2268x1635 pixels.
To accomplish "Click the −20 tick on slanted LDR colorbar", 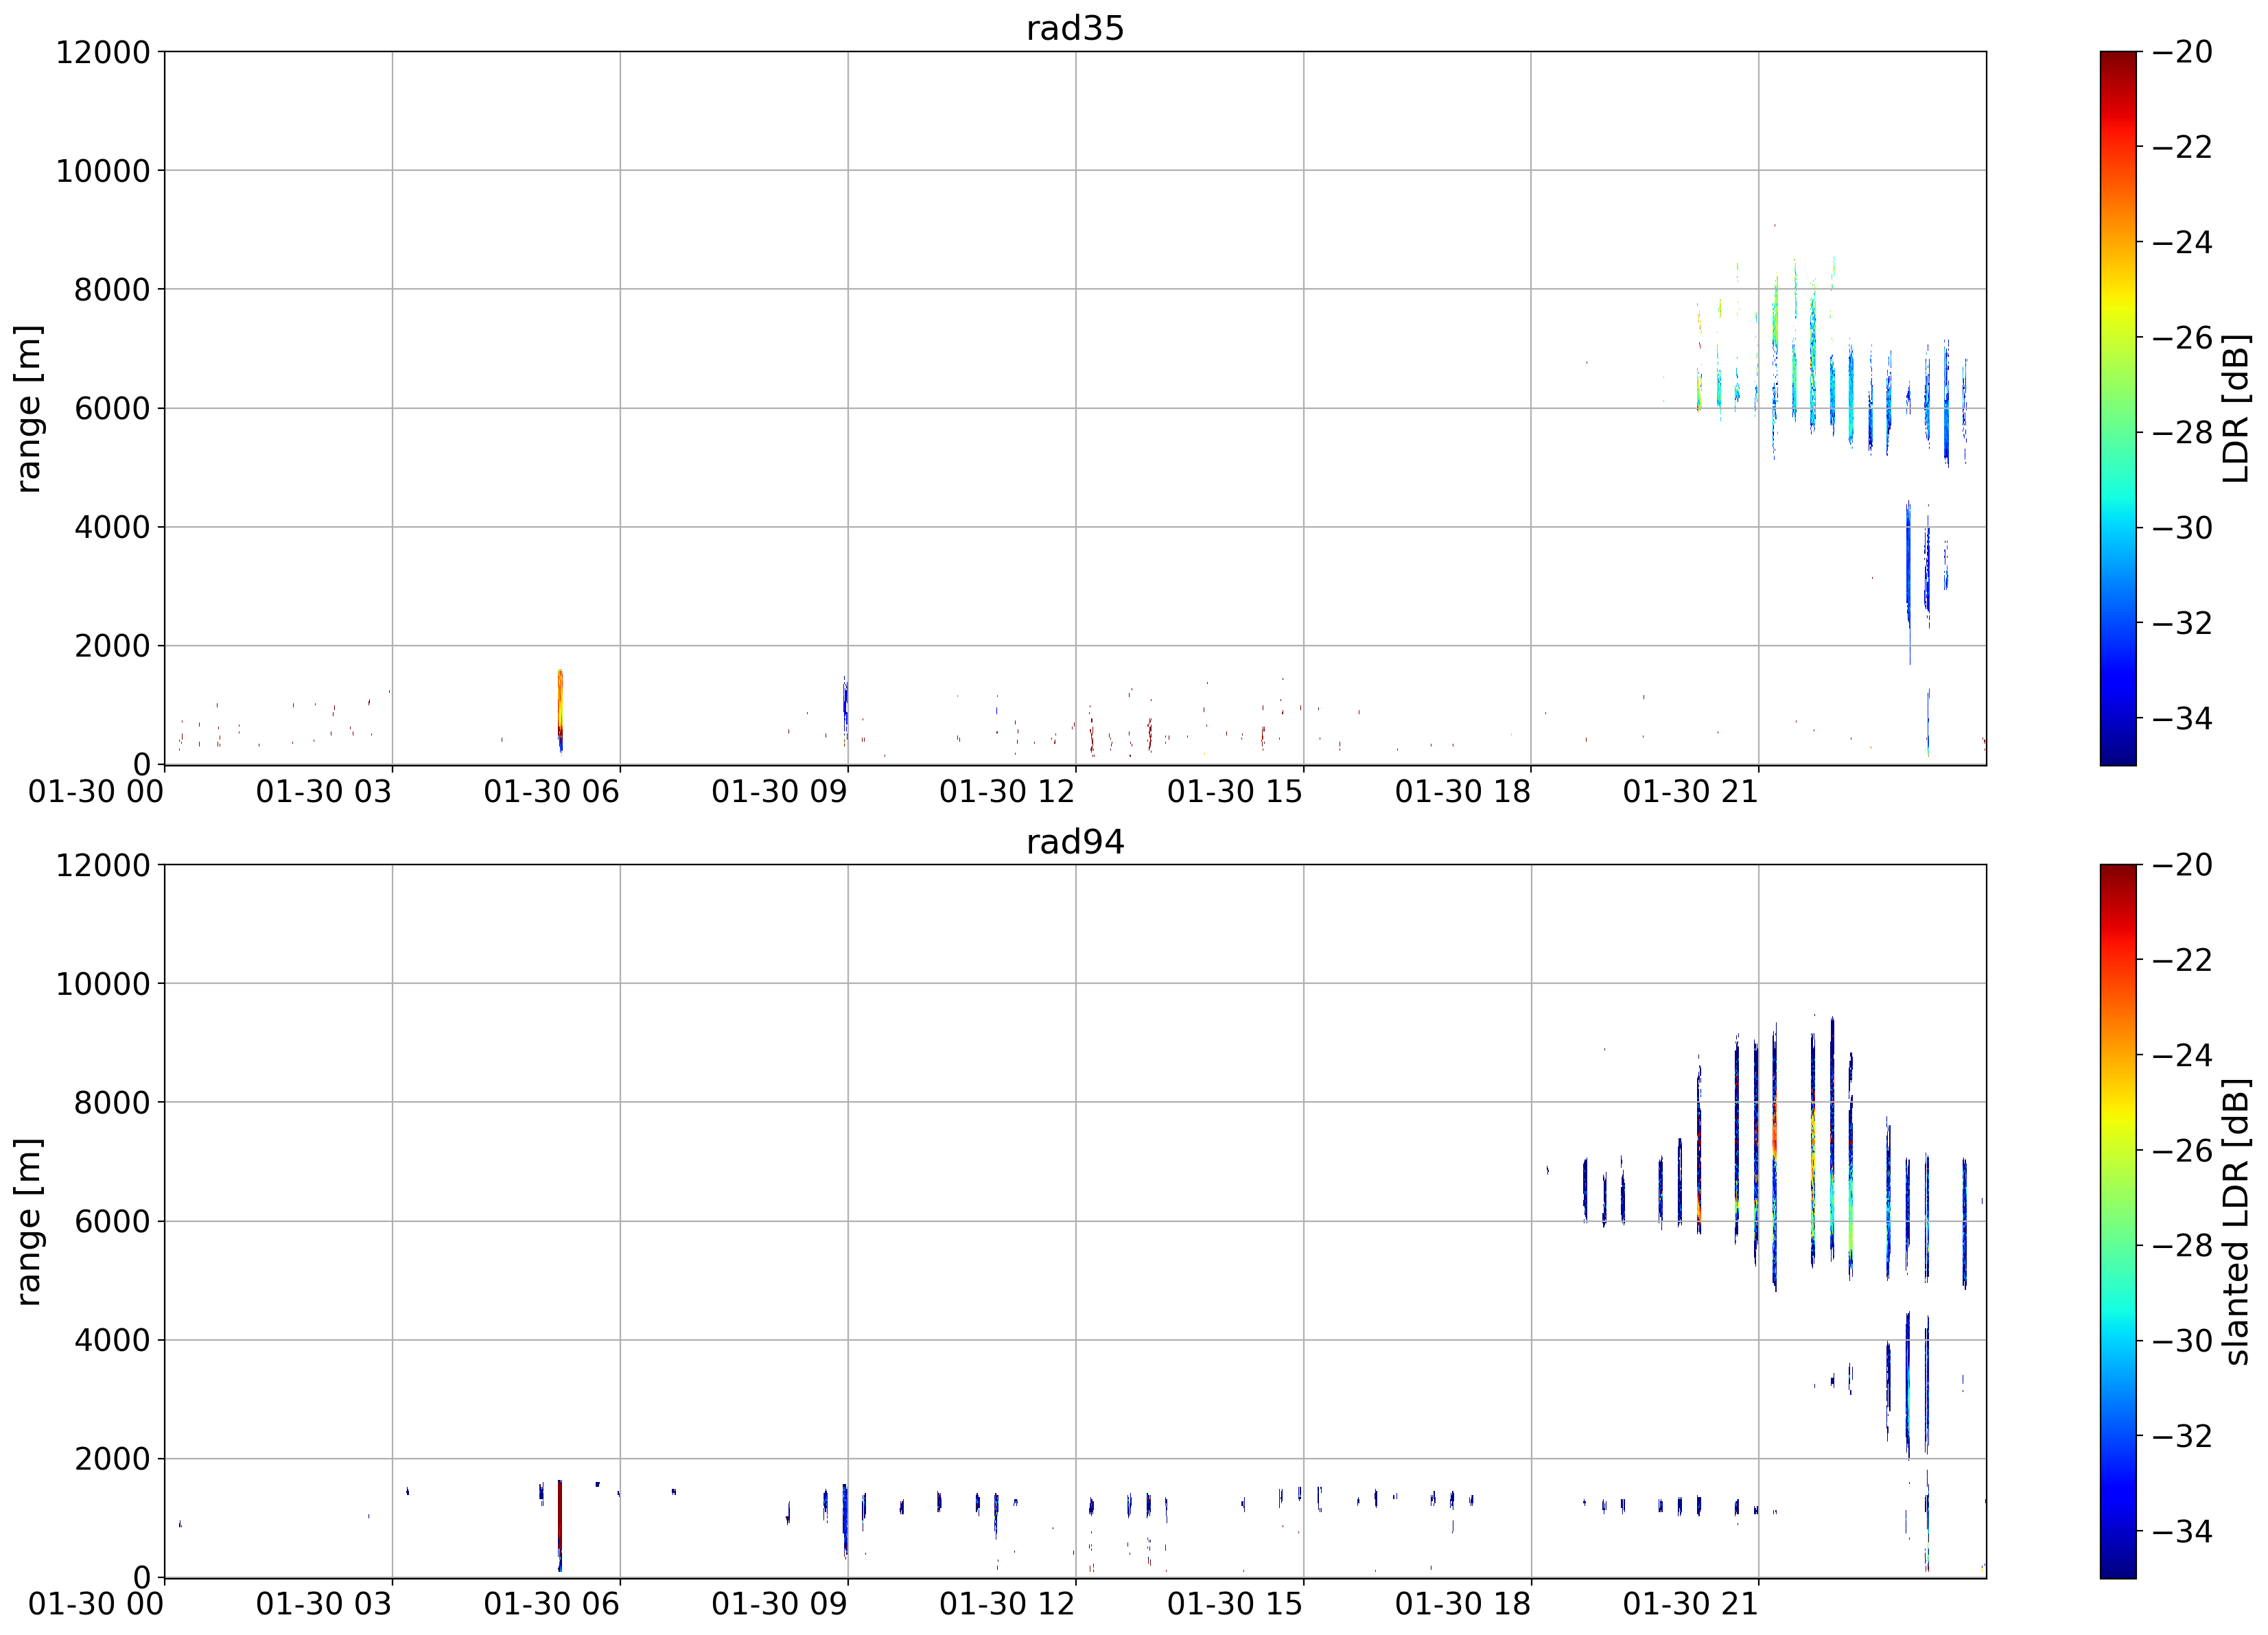I will 2182,865.
